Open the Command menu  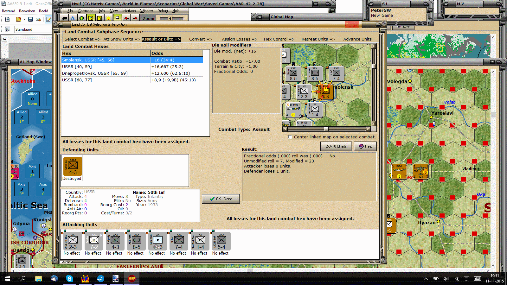86,11
